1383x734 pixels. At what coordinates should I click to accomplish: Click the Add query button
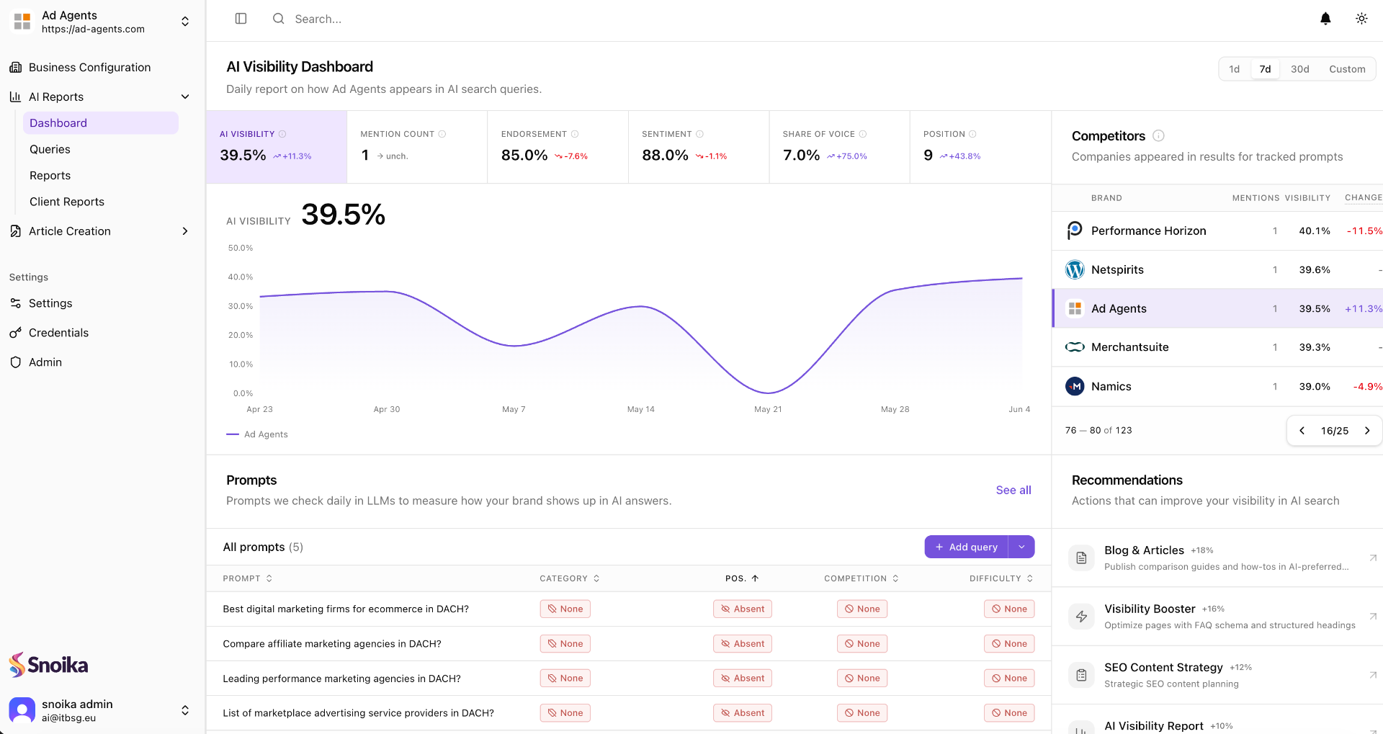coord(966,547)
